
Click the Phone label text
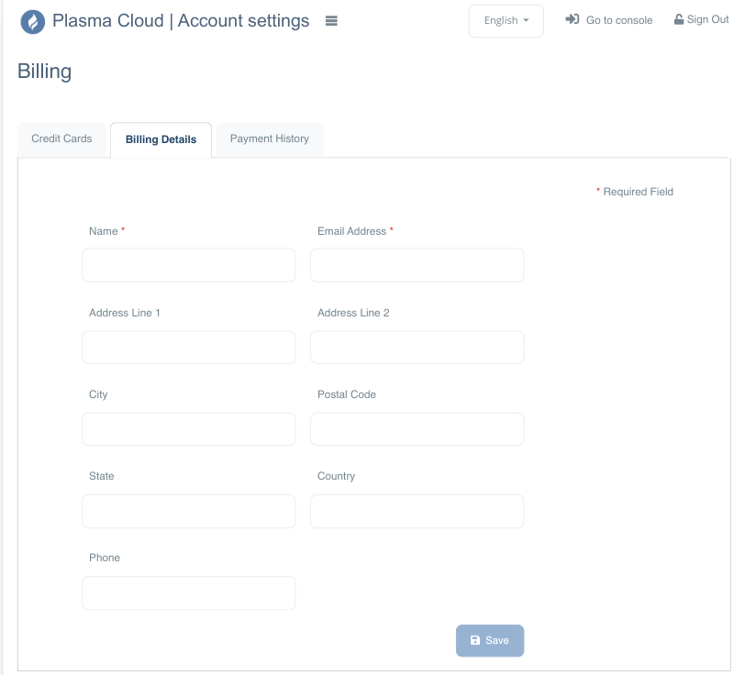(105, 558)
